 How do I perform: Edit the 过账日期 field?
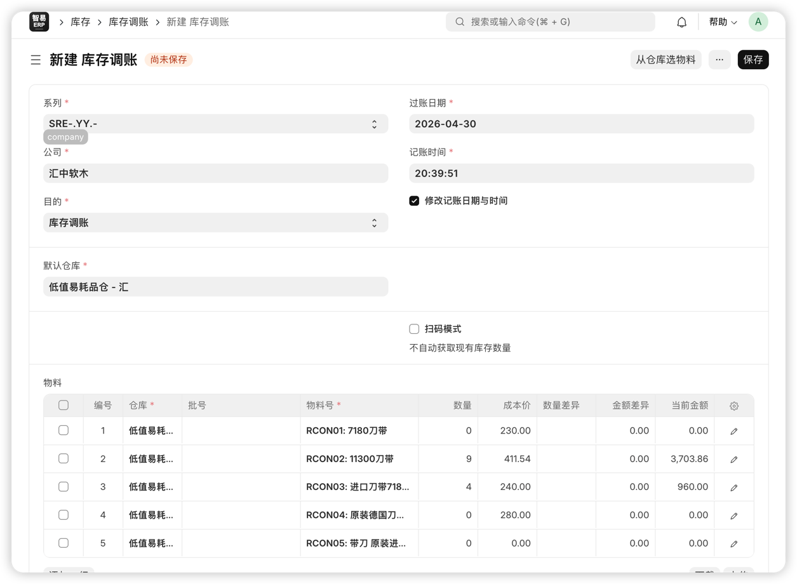tap(582, 124)
